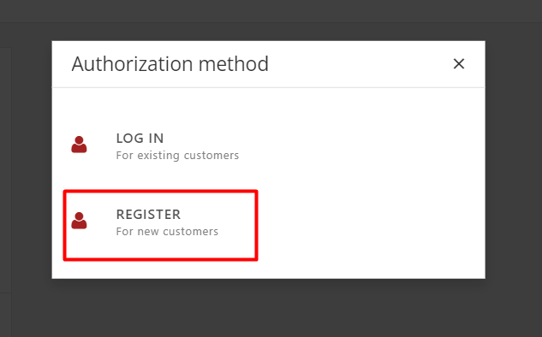Image resolution: width=542 pixels, height=337 pixels.
Task: Select the 'For new customers' subtitle
Action: click(167, 231)
